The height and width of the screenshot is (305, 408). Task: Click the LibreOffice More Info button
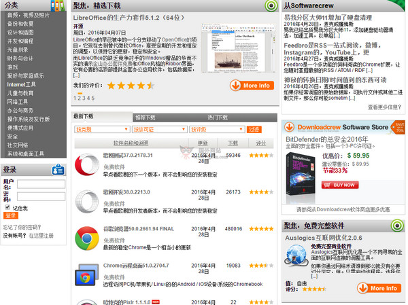coord(252,86)
